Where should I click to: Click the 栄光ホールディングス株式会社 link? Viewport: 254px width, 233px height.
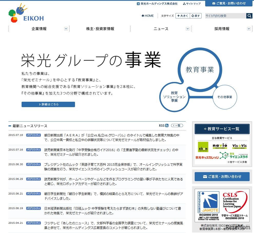[157, 4]
